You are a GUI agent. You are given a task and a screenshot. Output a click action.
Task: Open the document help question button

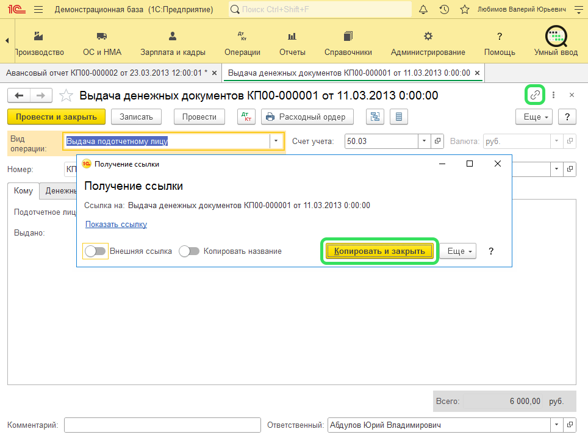[567, 117]
